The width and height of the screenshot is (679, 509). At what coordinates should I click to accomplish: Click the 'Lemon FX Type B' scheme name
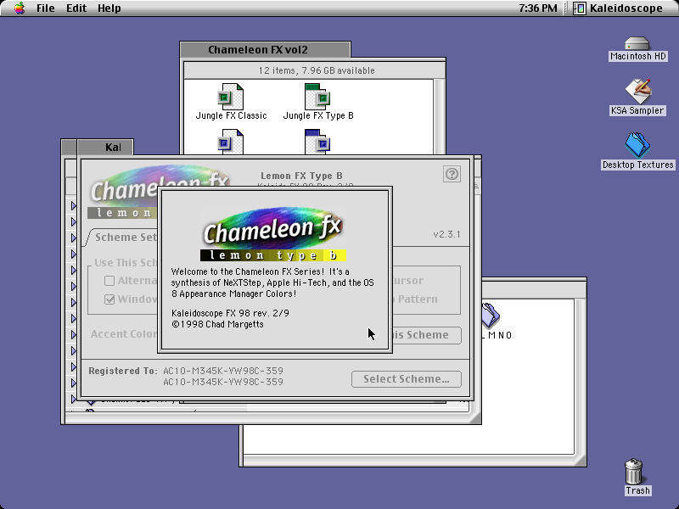click(301, 176)
